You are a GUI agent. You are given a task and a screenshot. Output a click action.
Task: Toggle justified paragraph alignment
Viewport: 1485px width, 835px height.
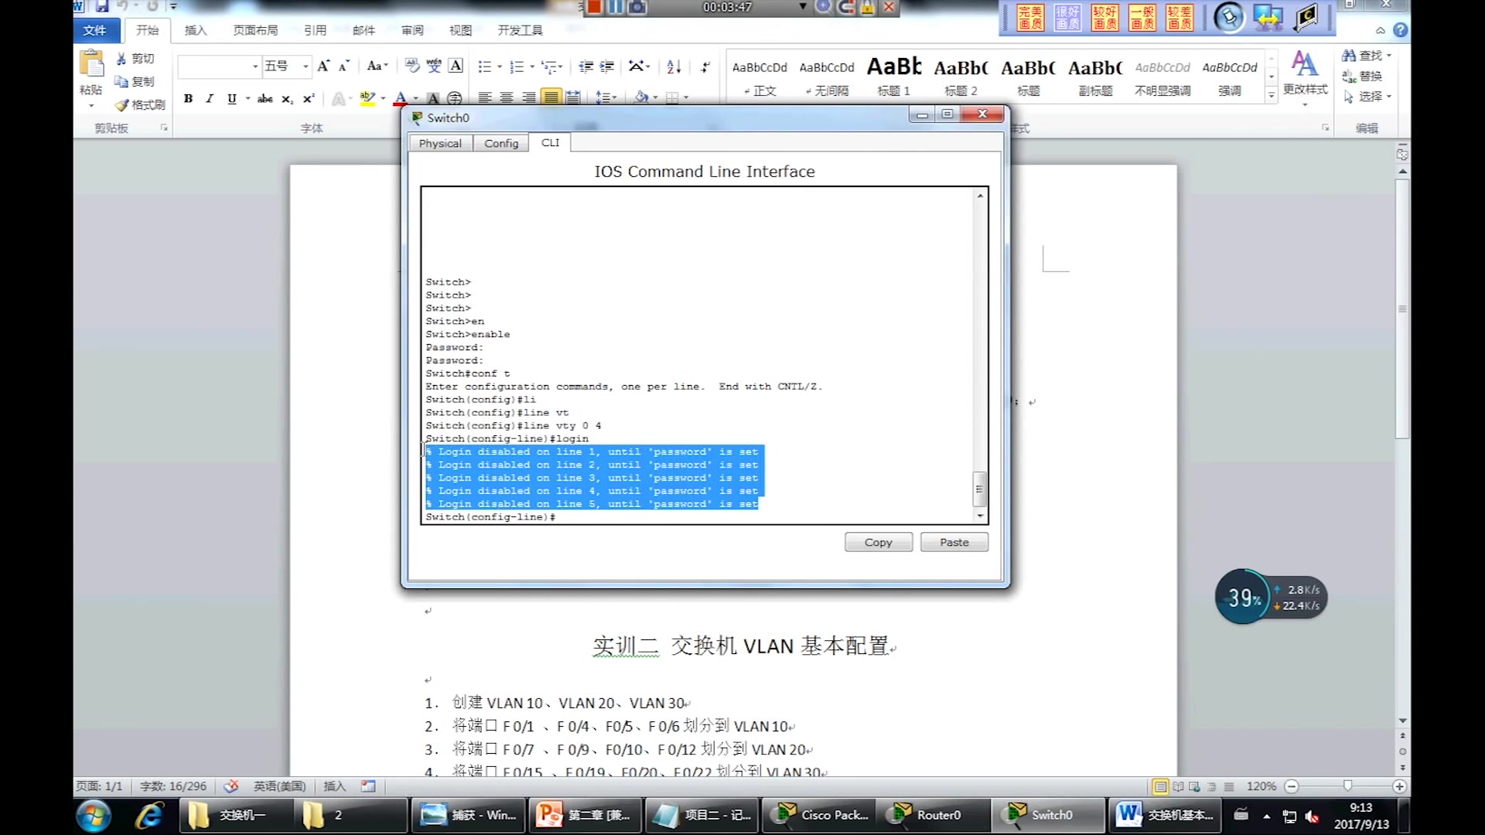[x=551, y=97]
